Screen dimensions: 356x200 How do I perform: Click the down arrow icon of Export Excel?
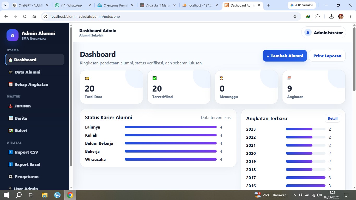click(10, 165)
